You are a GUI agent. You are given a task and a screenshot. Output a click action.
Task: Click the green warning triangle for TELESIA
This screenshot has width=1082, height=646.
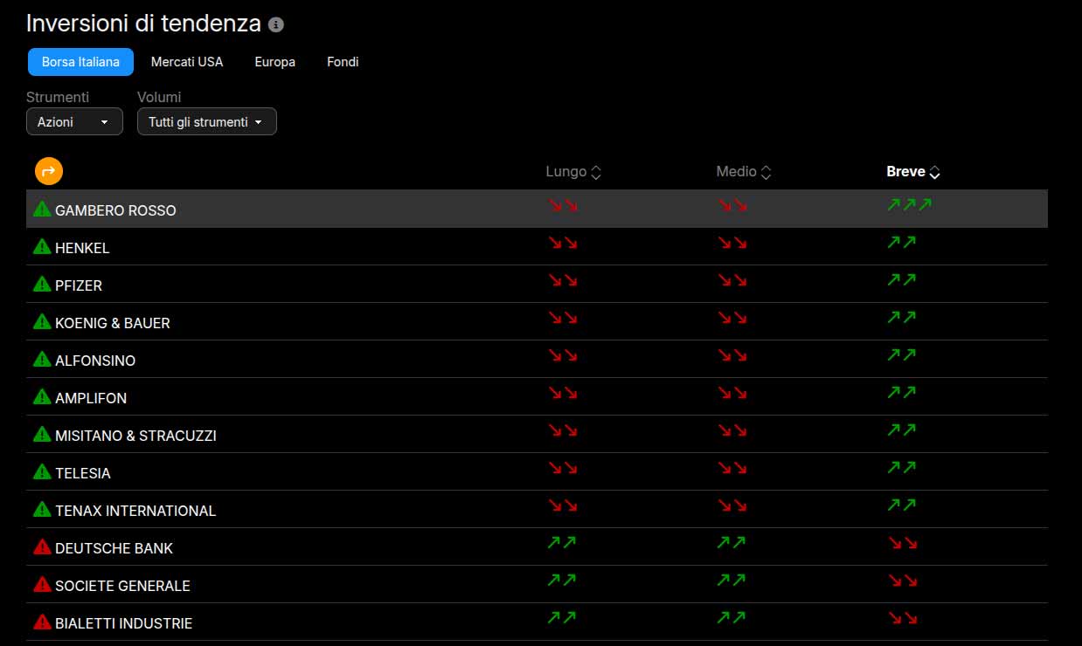pyautogui.click(x=42, y=471)
